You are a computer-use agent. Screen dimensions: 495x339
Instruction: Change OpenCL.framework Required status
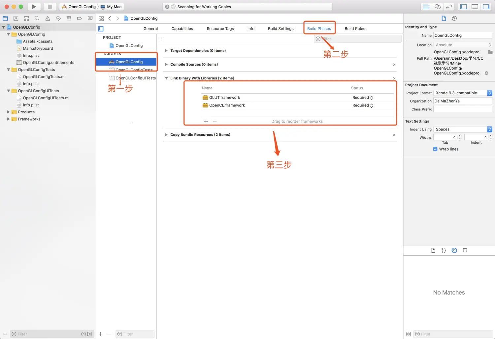363,106
